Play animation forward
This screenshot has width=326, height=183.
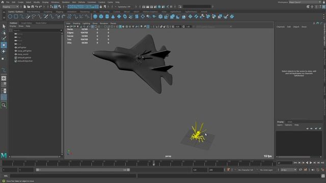point(311,163)
